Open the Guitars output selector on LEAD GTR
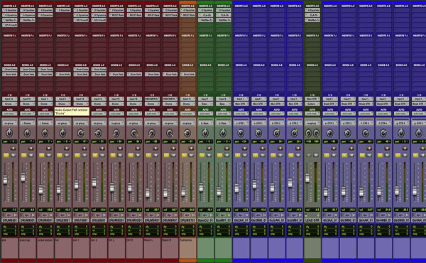This screenshot has width=426, height=263. coord(312,104)
